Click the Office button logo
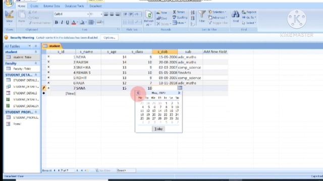 pyautogui.click(x=9, y=3)
